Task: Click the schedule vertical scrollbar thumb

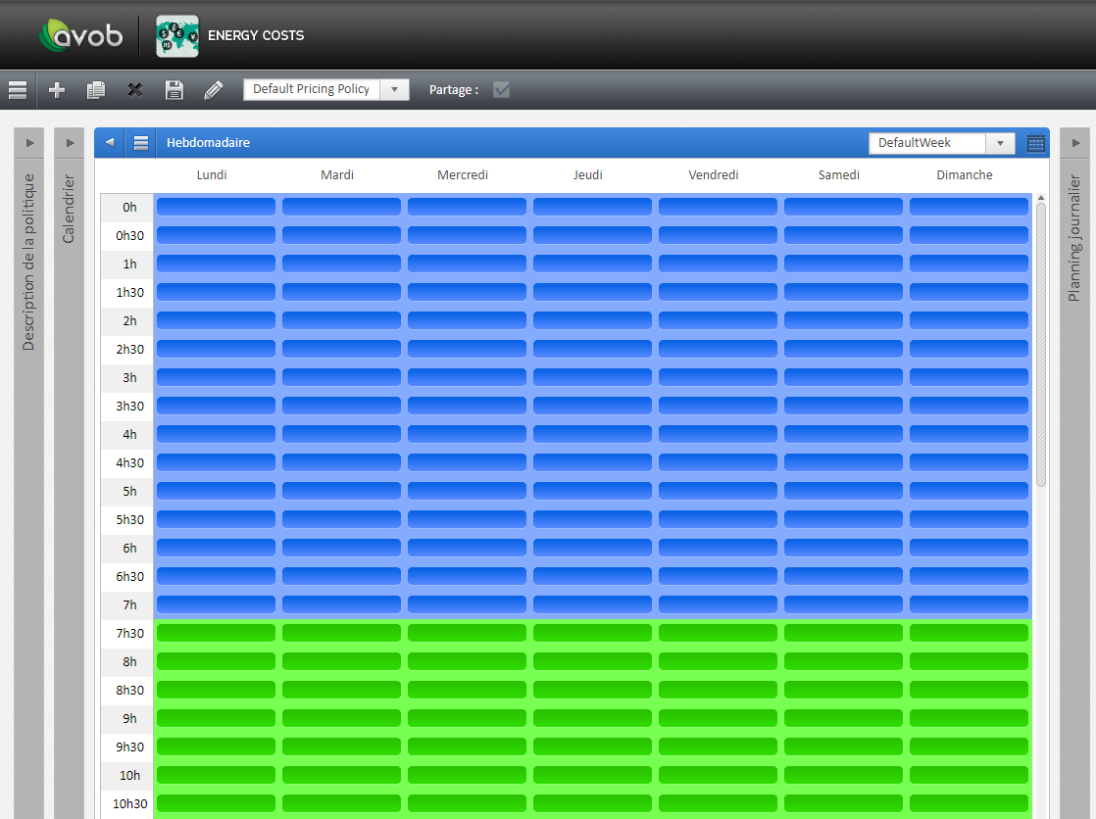Action: (1041, 345)
